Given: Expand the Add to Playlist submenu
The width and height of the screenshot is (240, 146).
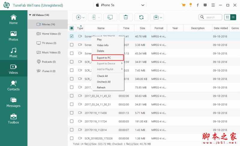Looking at the screenshot, I should click(122, 69).
